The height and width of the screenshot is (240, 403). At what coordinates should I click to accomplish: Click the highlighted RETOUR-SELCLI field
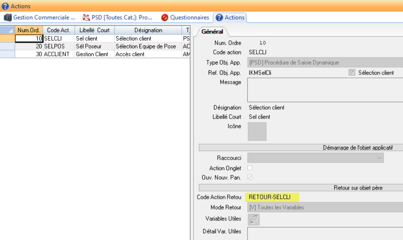click(x=272, y=197)
